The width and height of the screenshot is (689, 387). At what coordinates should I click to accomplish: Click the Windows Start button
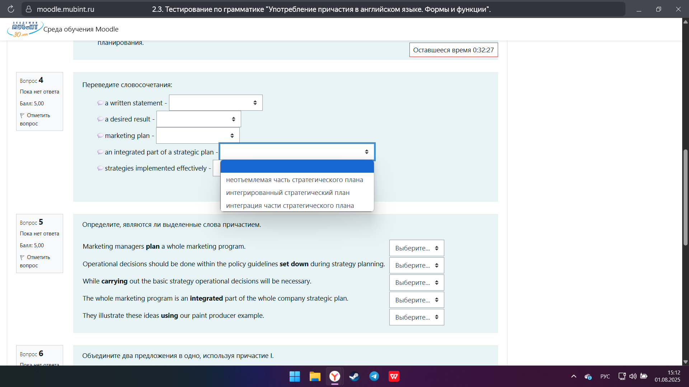[x=295, y=376]
